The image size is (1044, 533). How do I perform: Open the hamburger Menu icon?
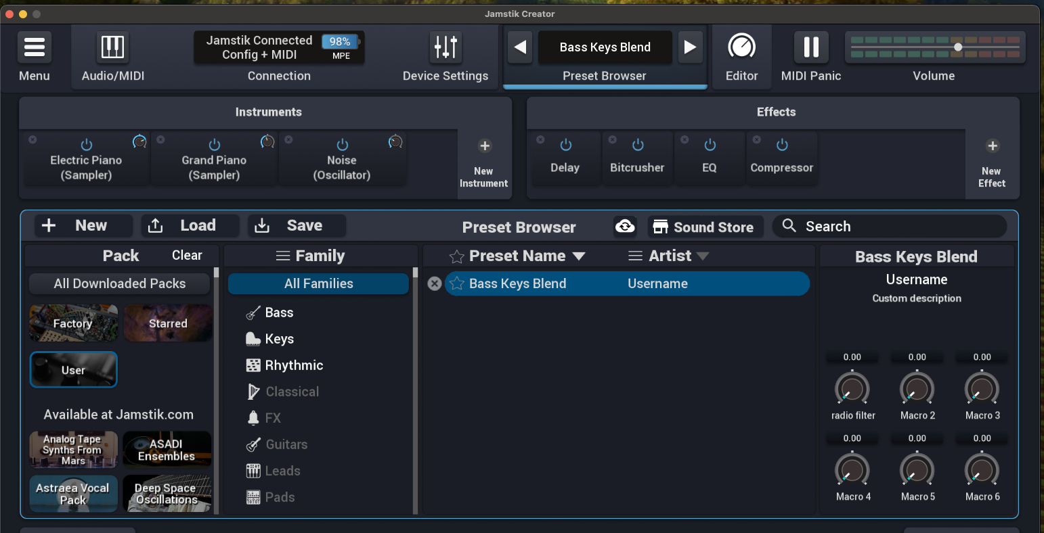pyautogui.click(x=35, y=47)
